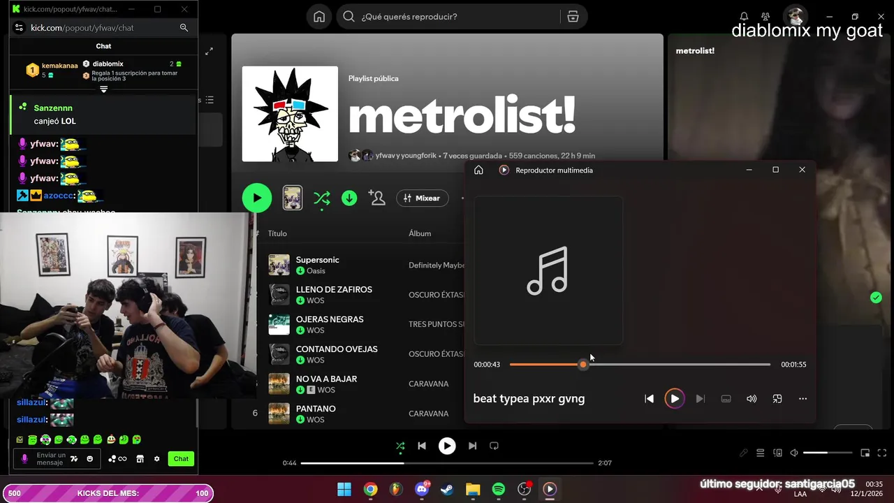
Task: Switch media player to mini player
Action: coord(777,399)
